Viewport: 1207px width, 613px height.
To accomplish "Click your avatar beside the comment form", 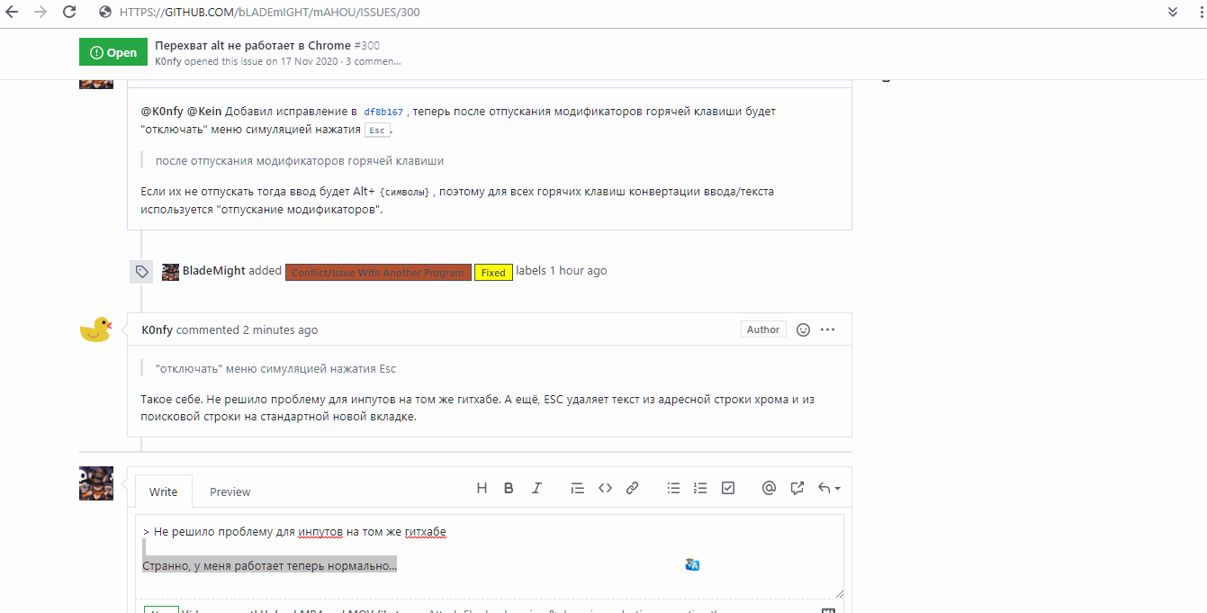I will 96,483.
